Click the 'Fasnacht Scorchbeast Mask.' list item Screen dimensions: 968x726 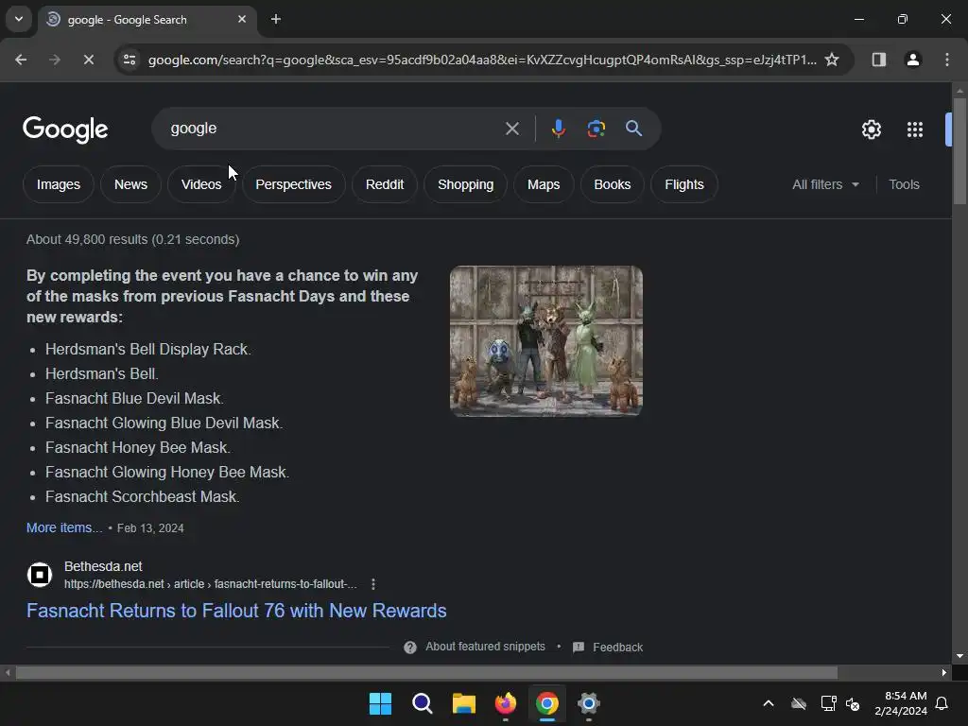tap(143, 497)
